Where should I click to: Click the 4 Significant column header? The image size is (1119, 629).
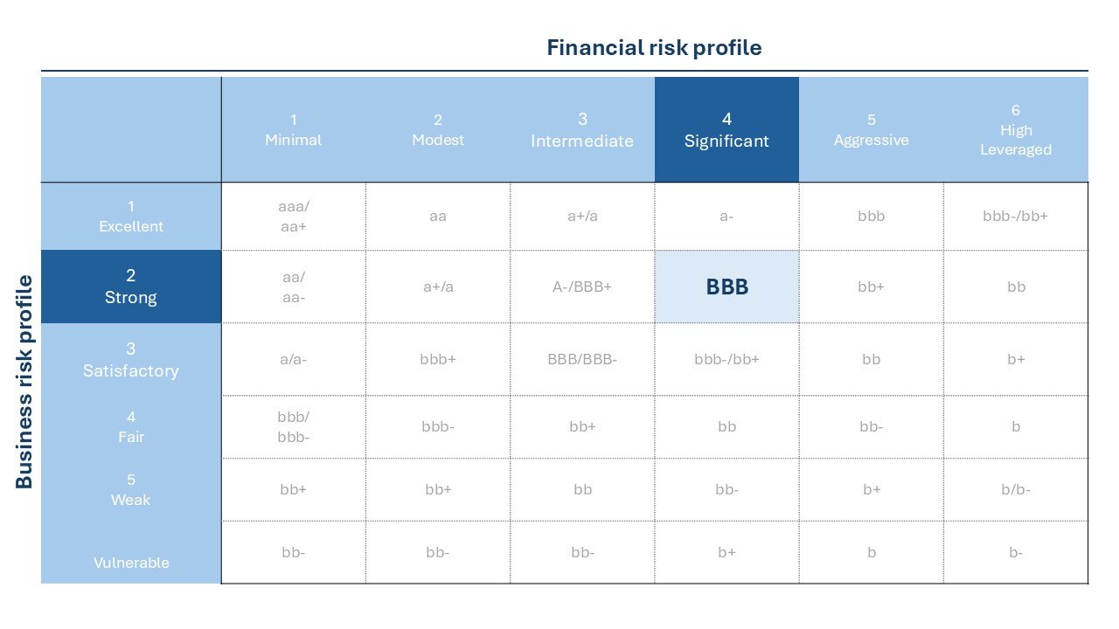point(726,130)
